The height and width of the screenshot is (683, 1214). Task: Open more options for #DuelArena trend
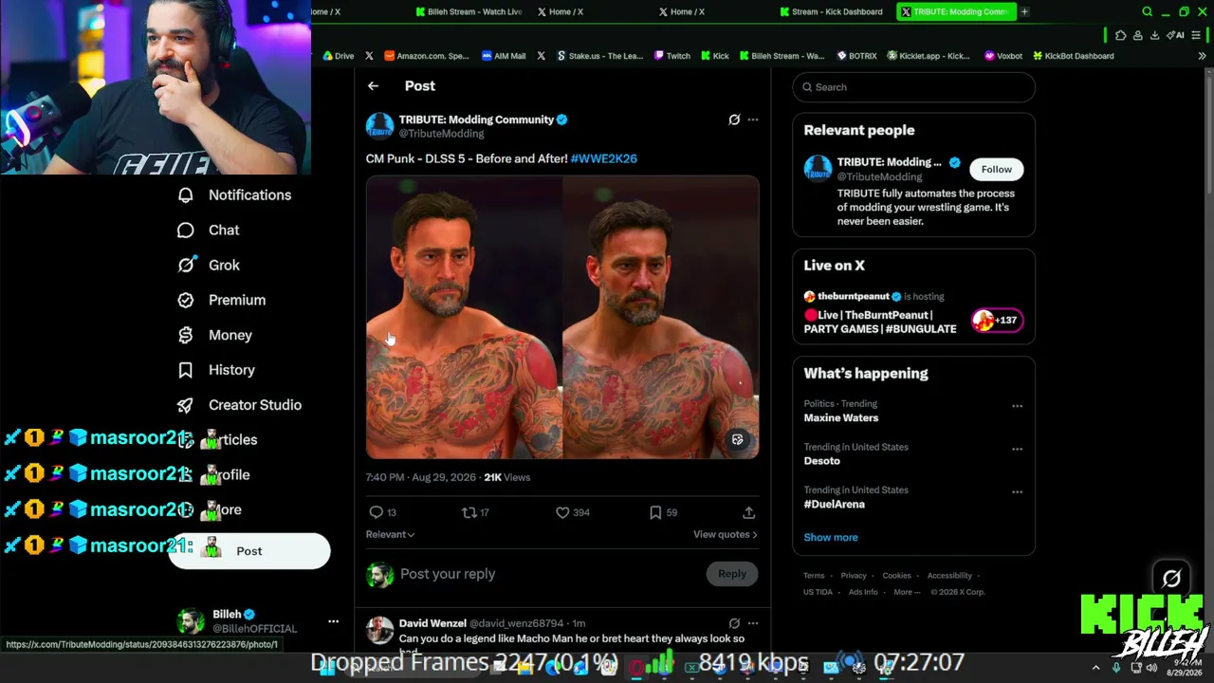pos(1017,492)
